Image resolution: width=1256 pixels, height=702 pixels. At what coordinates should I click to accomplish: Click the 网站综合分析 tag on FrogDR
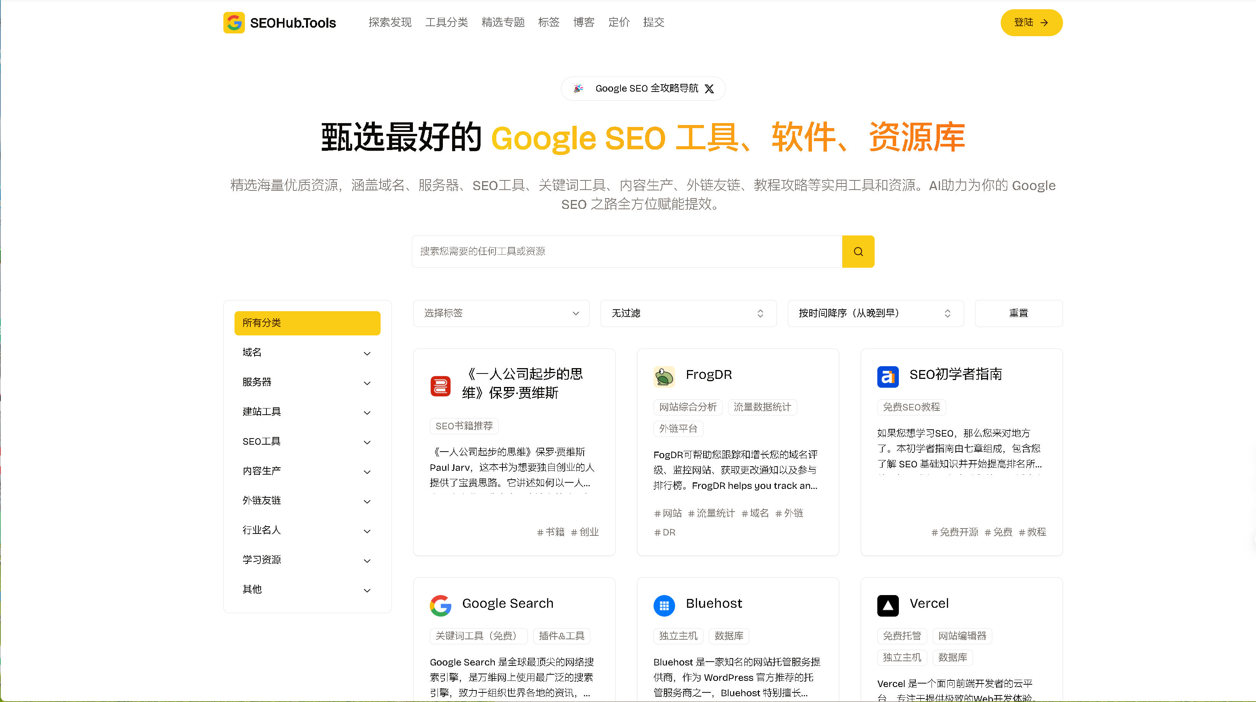pyautogui.click(x=687, y=407)
